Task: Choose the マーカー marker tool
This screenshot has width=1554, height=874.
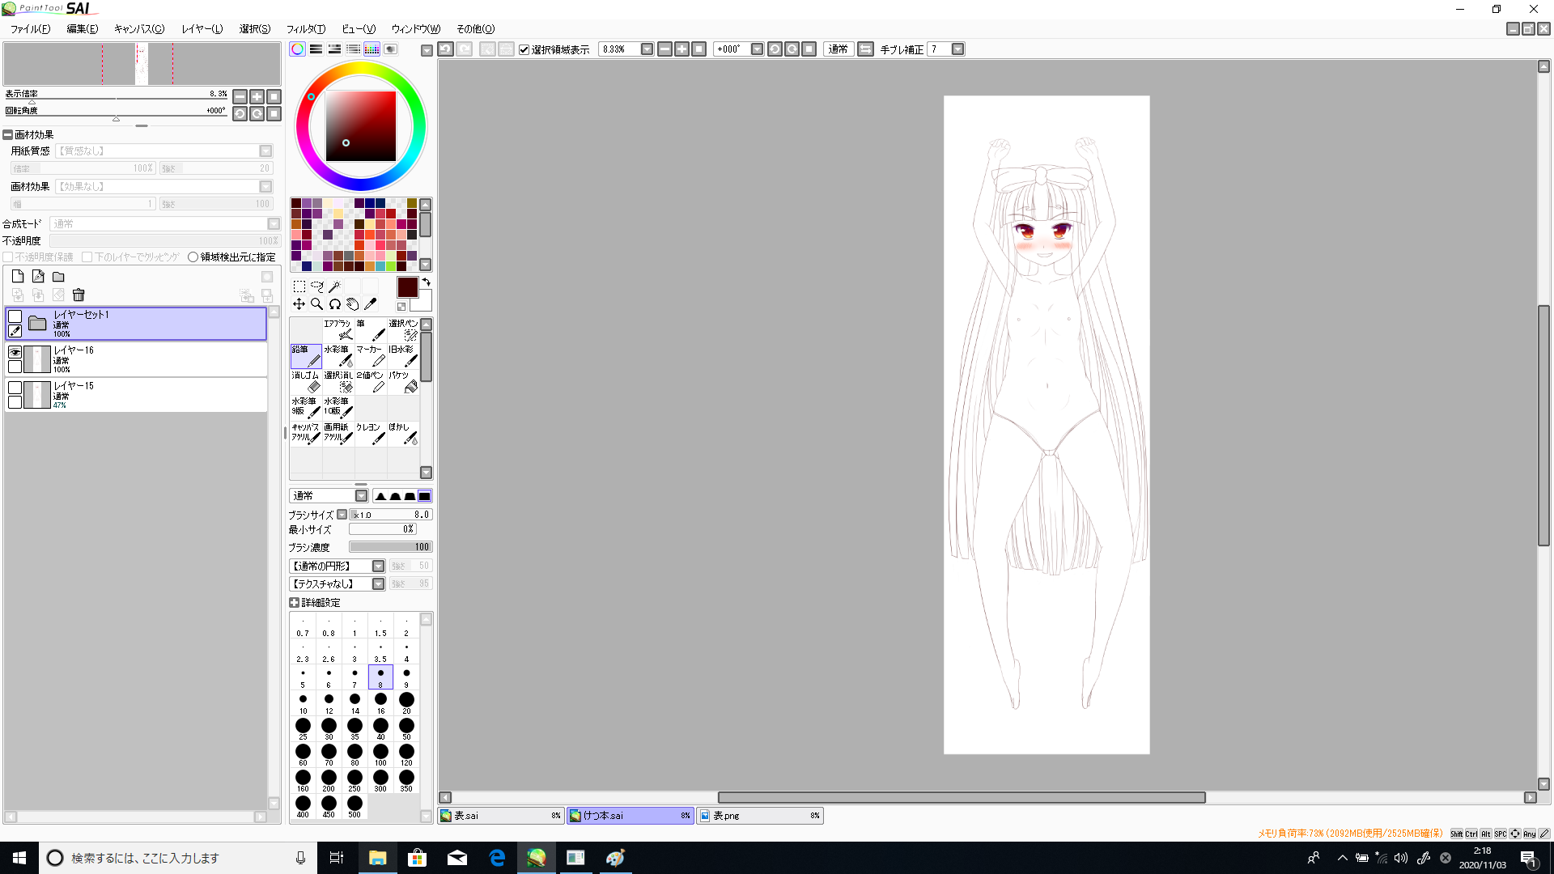Action: 371,356
